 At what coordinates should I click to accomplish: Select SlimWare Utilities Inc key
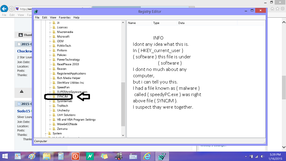[x=71, y=83]
